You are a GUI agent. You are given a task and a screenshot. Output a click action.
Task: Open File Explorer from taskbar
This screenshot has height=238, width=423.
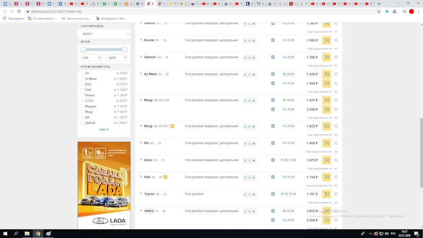click(27, 234)
